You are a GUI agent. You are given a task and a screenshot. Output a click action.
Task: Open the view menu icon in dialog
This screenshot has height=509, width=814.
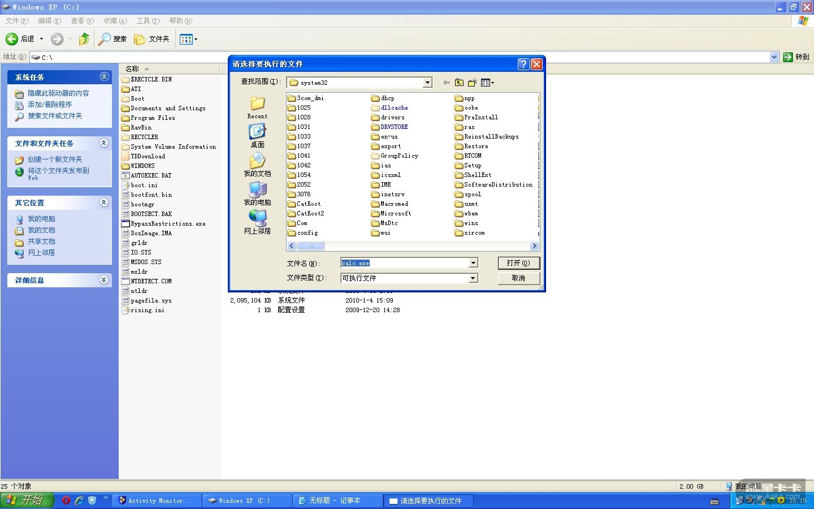(x=487, y=83)
